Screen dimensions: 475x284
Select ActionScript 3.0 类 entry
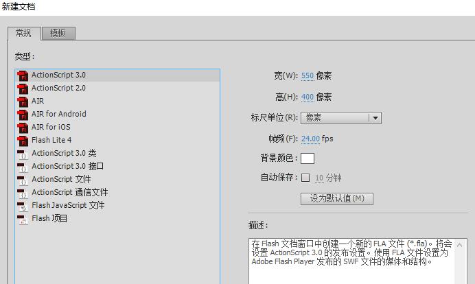click(x=64, y=153)
